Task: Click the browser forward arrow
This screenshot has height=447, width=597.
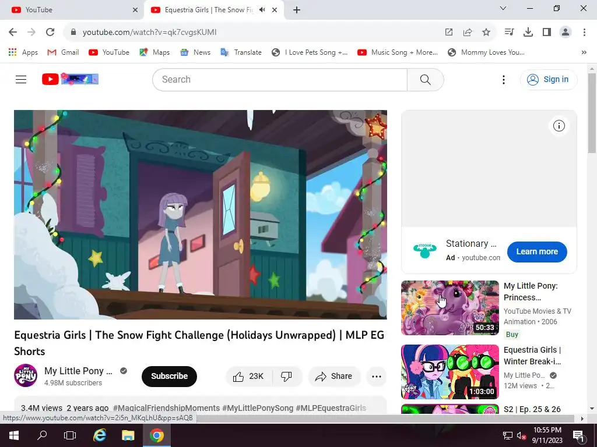Action: coord(31,33)
